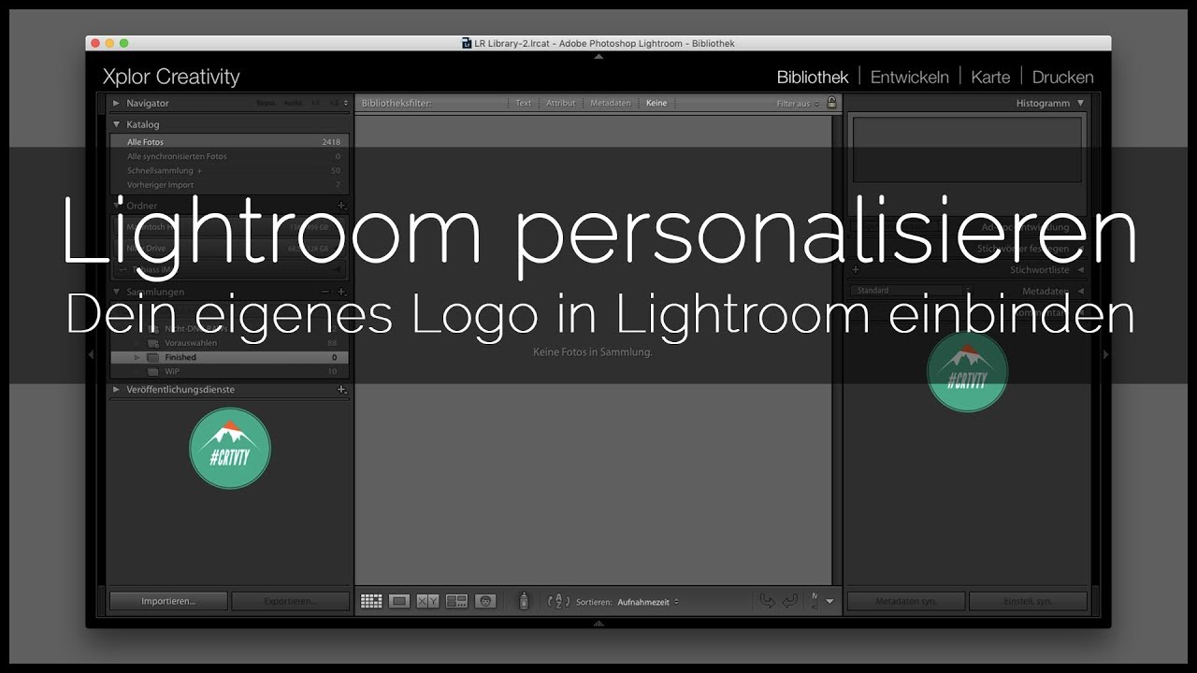Select the Keine library filter

[656, 103]
